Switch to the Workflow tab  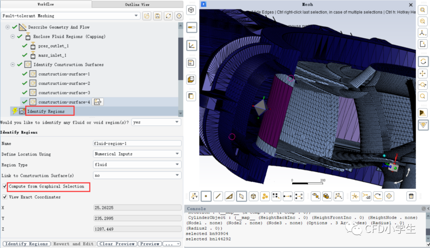tap(45, 4)
